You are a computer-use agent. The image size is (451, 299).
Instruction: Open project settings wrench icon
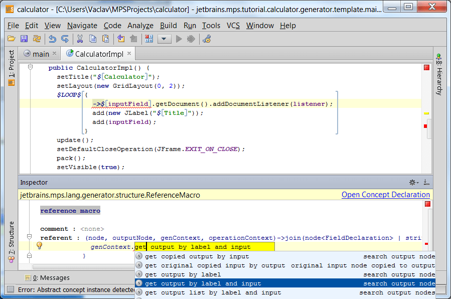[x=206, y=39]
